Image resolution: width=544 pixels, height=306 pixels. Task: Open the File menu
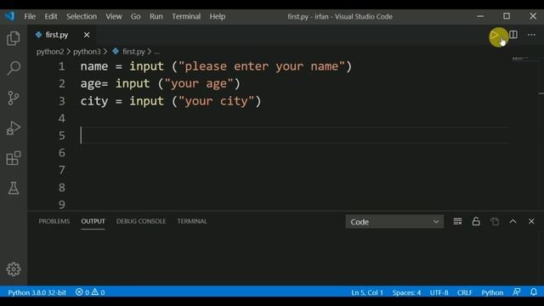point(30,16)
